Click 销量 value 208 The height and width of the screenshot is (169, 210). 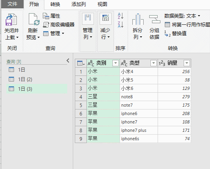point(174,113)
